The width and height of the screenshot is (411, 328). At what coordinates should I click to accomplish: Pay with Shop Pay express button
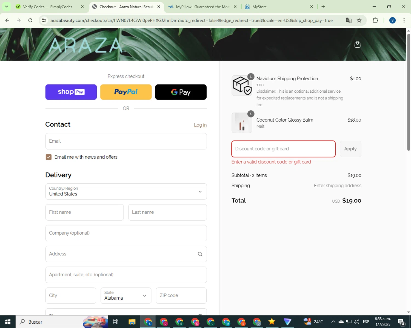coord(71,92)
